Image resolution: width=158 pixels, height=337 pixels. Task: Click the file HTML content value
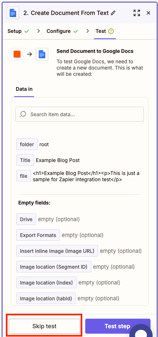86,176
